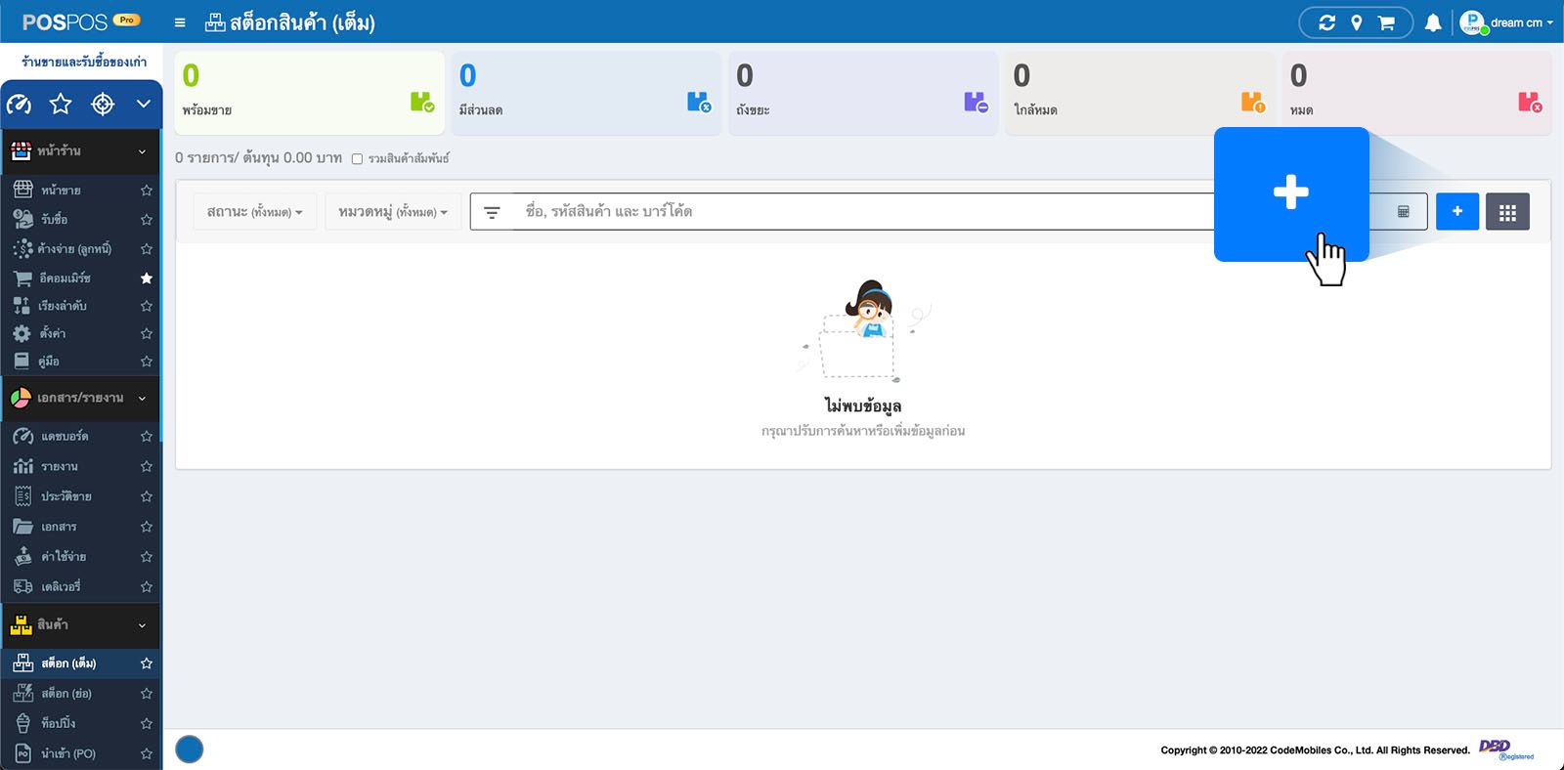Open the สถานะ status dropdown
The width and height of the screenshot is (1564, 770).
point(254,212)
